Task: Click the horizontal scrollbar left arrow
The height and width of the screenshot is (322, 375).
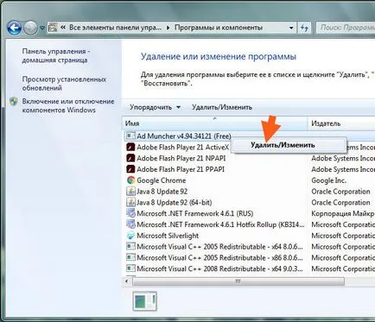Action: 127,281
